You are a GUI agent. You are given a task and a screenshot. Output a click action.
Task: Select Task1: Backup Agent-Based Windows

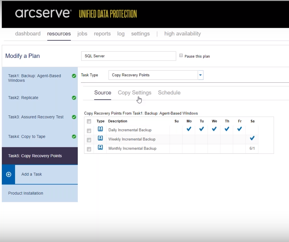pos(34,78)
